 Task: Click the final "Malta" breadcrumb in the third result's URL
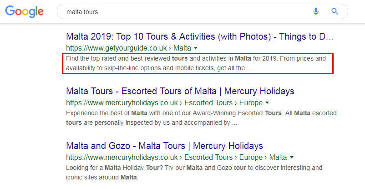pyautogui.click(x=278, y=157)
